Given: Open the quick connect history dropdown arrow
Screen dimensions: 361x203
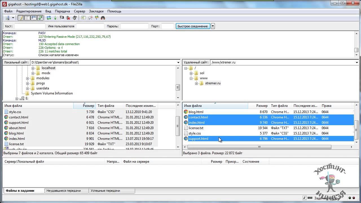Looking at the screenshot, I should (x=213, y=26).
